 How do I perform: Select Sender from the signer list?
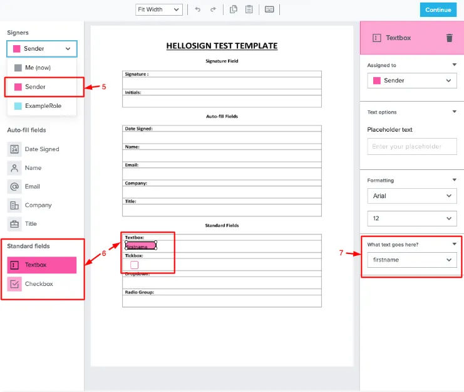[42, 87]
